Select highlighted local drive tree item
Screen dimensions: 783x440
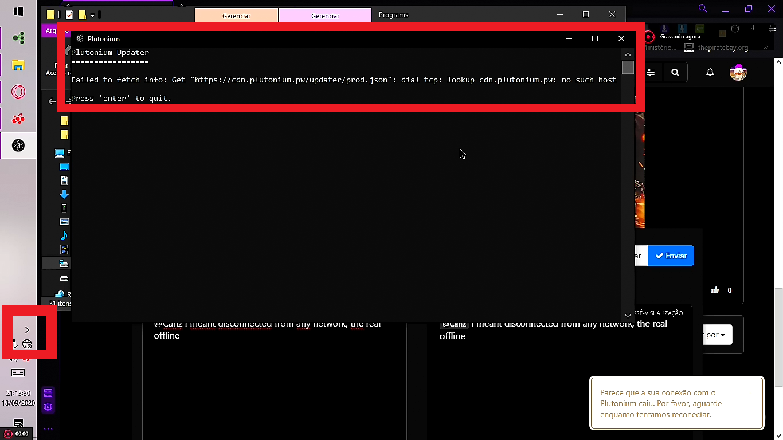pos(56,264)
